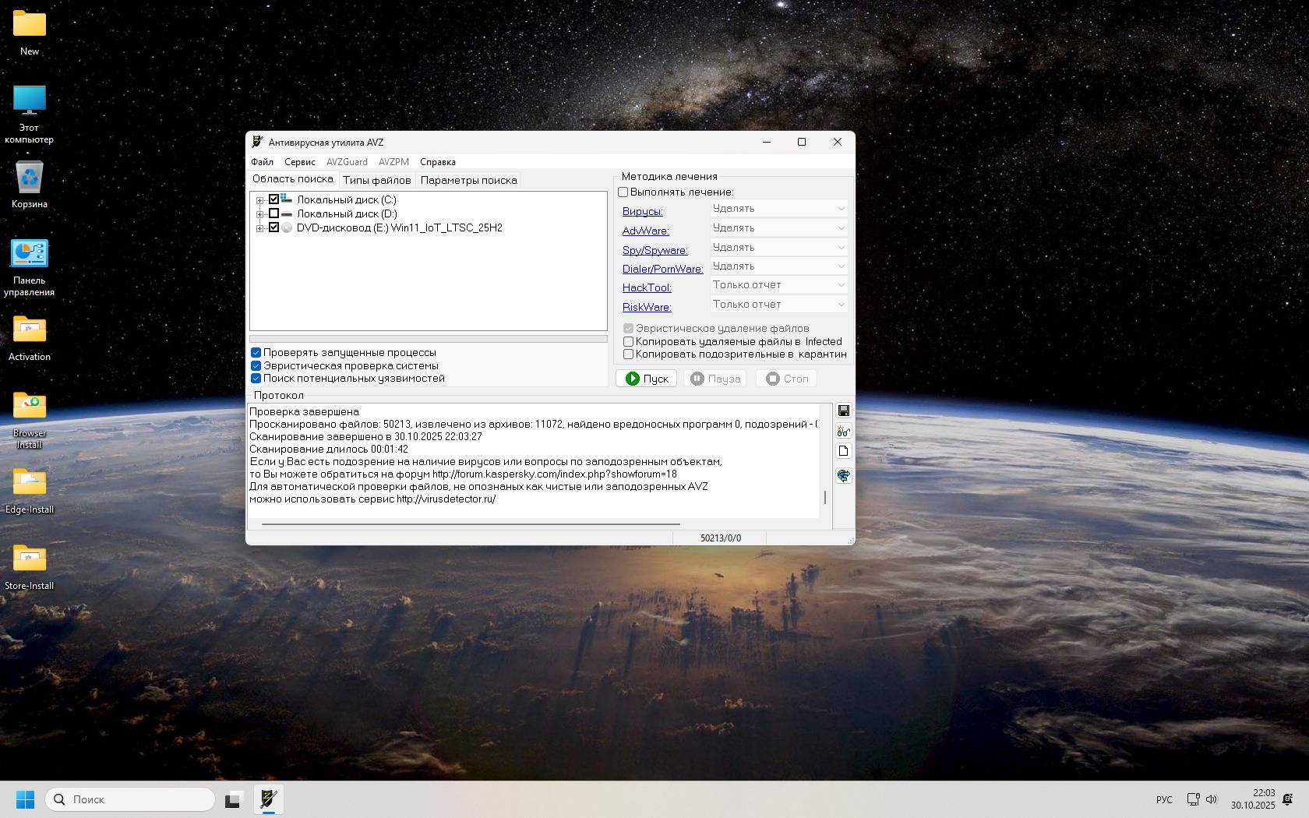Check the Локальный диск (D:) checkbox
The image size is (1309, 818).
click(273, 213)
